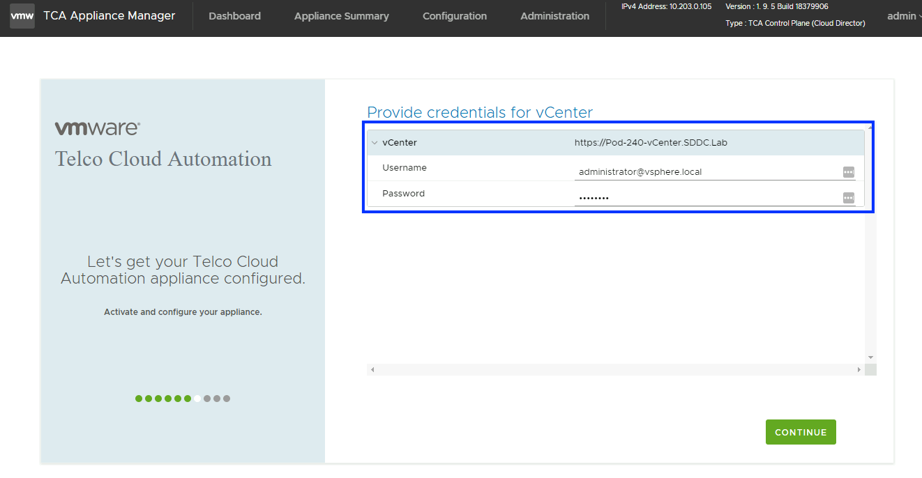Focus the Username input field
Image resolution: width=922 pixels, height=478 pixels.
704,172
